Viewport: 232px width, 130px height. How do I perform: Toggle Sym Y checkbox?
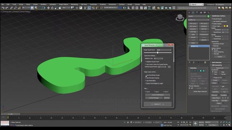coord(155,92)
